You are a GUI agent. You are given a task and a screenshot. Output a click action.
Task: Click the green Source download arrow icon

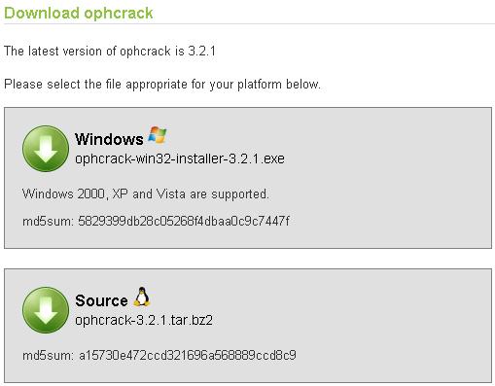click(46, 310)
